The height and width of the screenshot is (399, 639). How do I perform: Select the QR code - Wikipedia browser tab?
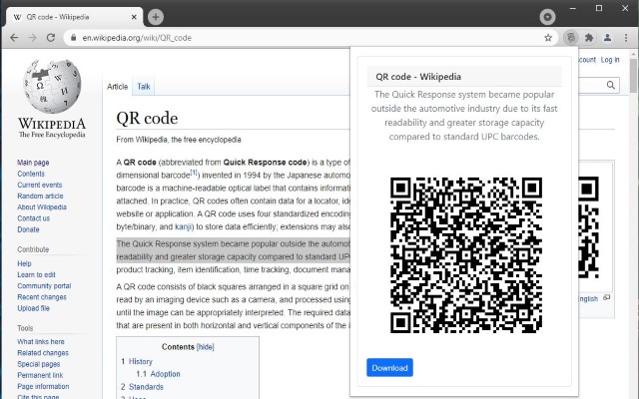[74, 17]
